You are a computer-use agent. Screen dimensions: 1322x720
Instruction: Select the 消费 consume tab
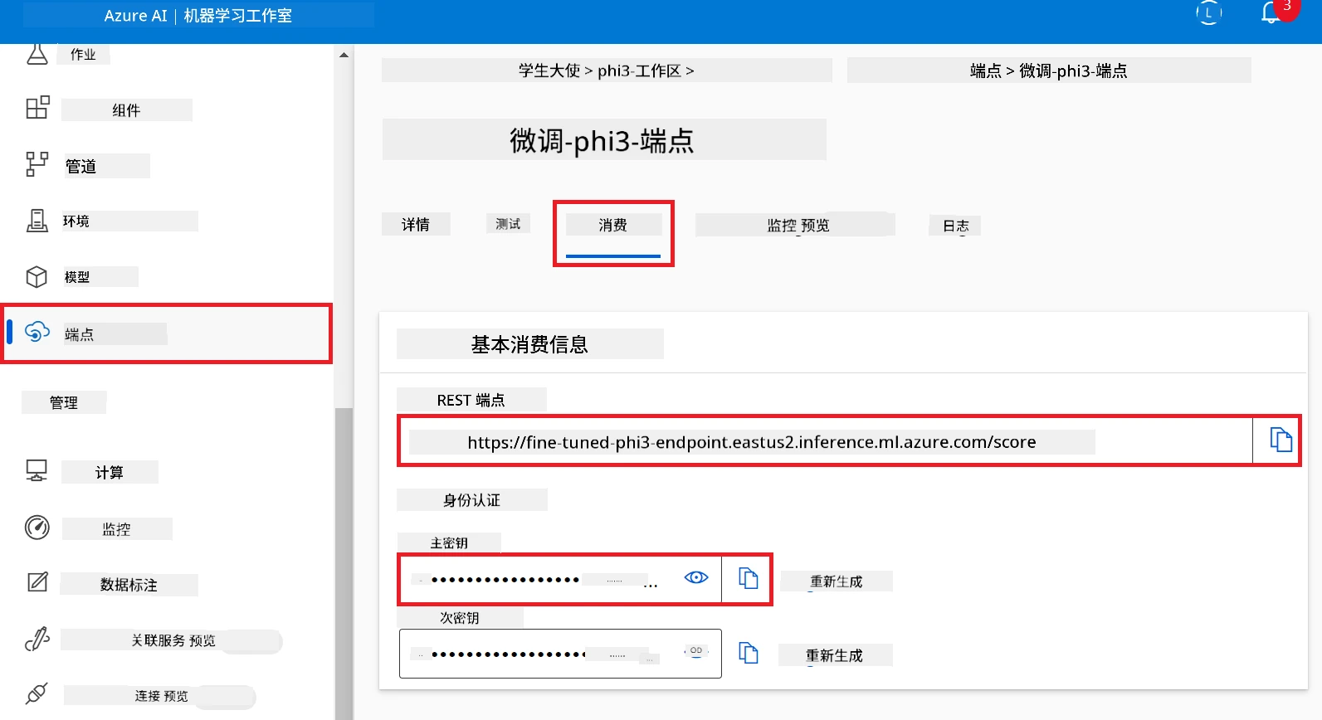[x=613, y=226]
